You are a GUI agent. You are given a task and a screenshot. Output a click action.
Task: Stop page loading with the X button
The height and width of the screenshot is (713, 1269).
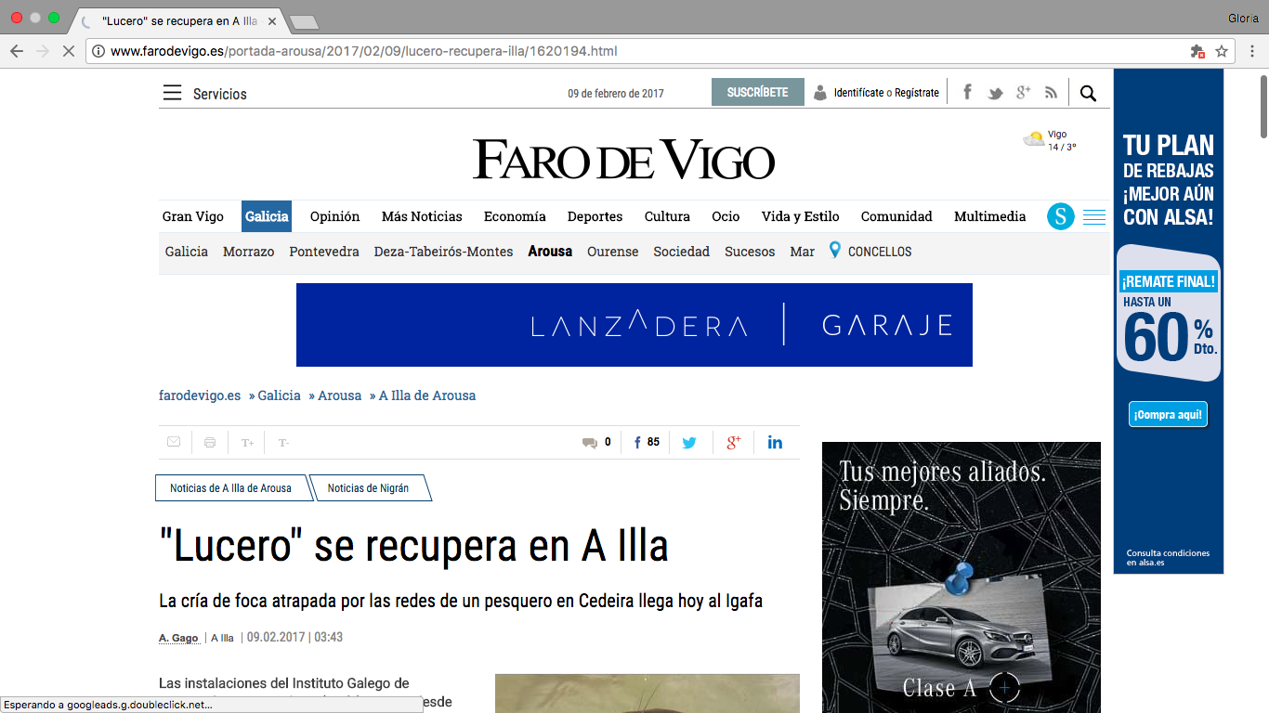point(68,51)
